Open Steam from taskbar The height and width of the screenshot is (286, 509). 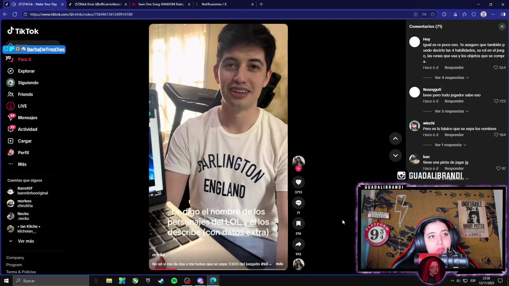pyautogui.click(x=161, y=281)
